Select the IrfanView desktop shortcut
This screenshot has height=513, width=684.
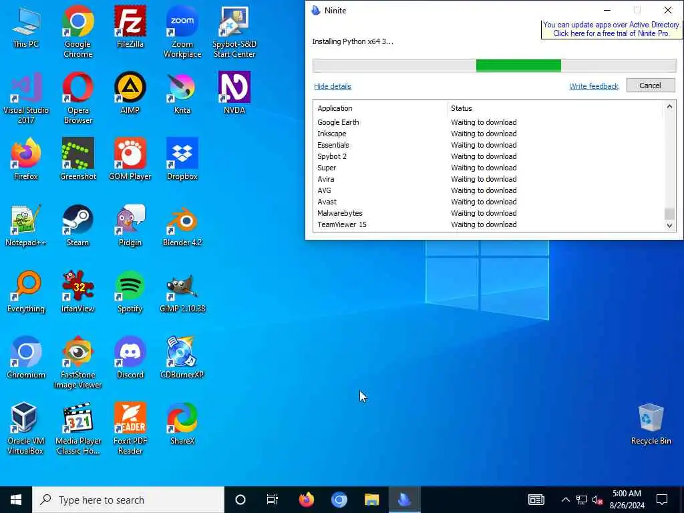tap(77, 292)
